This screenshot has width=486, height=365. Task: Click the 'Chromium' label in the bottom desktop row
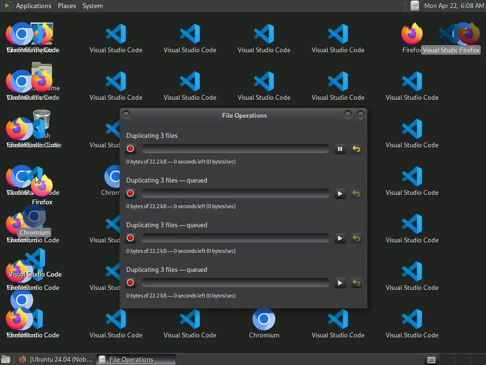264,335
